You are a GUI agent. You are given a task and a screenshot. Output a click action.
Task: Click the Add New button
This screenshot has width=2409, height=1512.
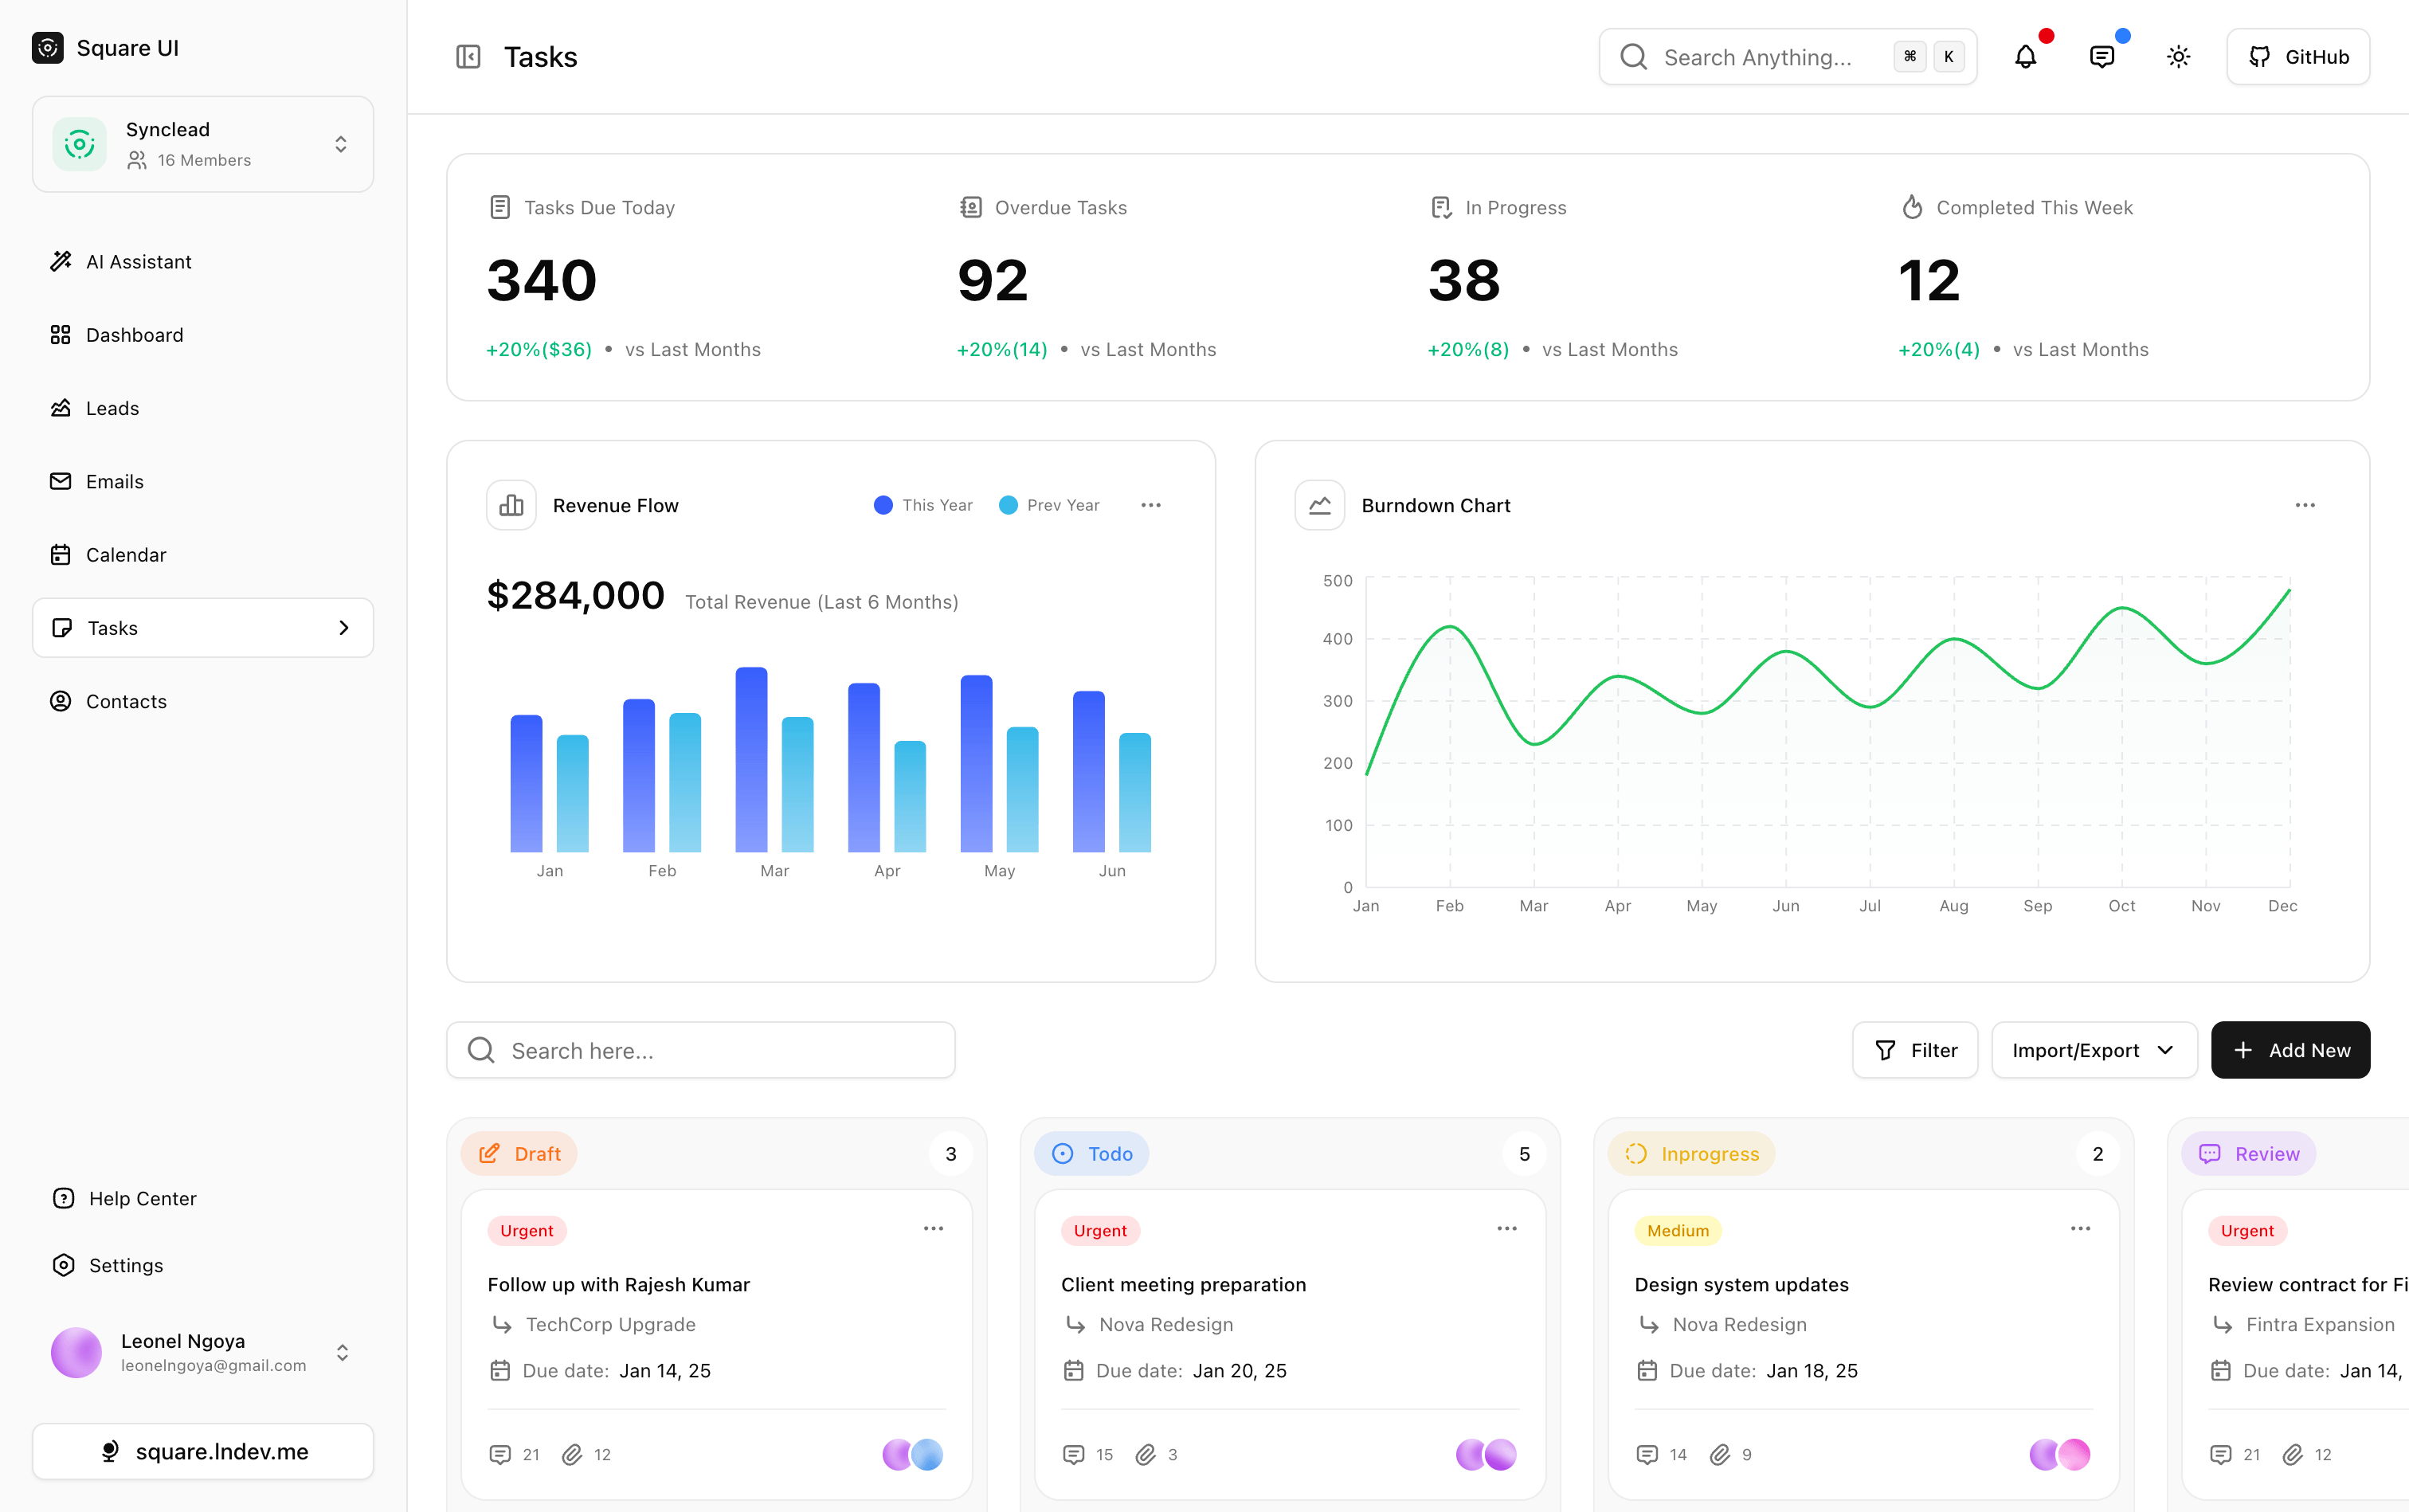tap(2289, 1050)
